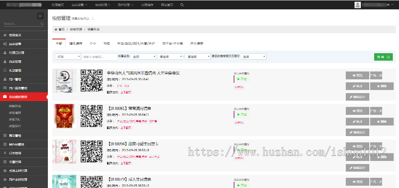Click 修改 for 中华山水 template
This screenshot has width=399, height=188.
pos(357,86)
